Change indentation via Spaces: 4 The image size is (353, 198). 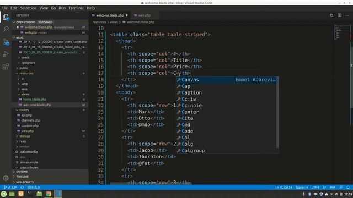[x=302, y=188]
